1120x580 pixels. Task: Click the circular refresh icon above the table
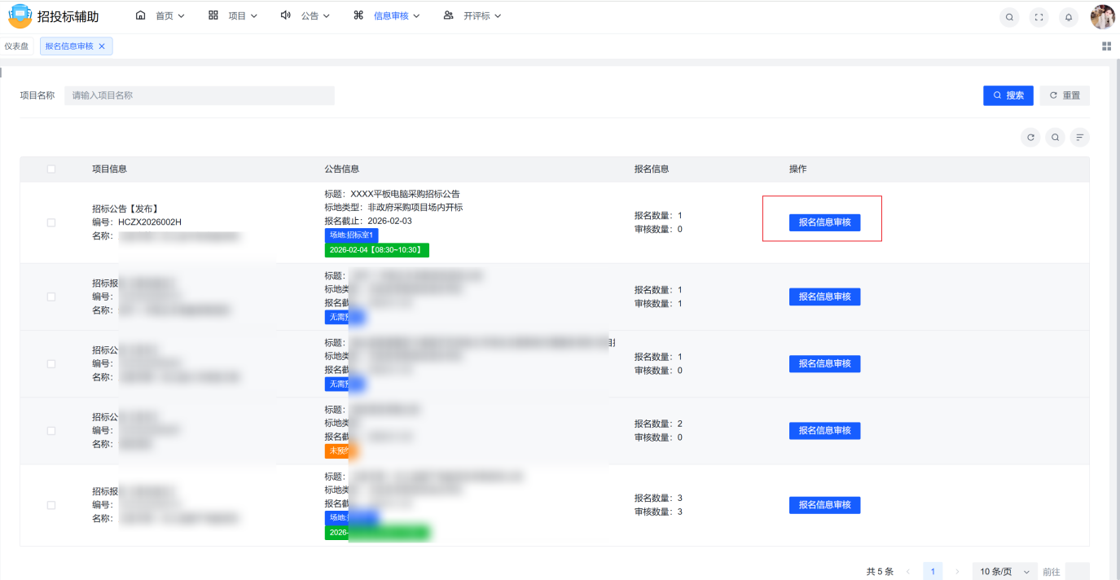1030,138
